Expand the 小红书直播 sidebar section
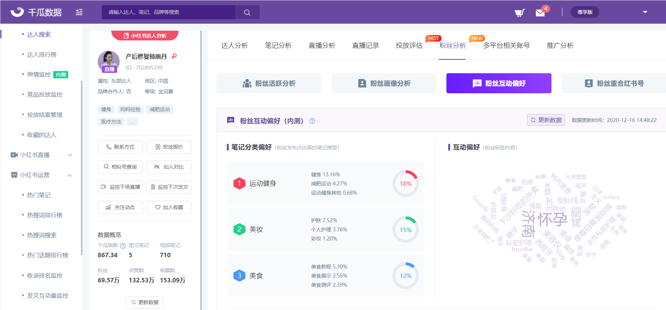 pos(70,155)
